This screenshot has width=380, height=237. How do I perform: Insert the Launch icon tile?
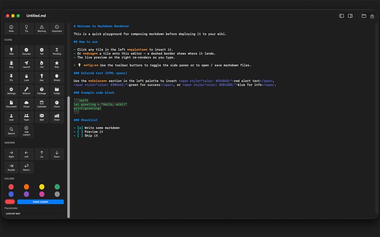coord(27,64)
